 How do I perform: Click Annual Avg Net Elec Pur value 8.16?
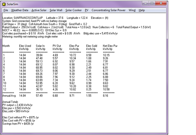tap(105, 96)
